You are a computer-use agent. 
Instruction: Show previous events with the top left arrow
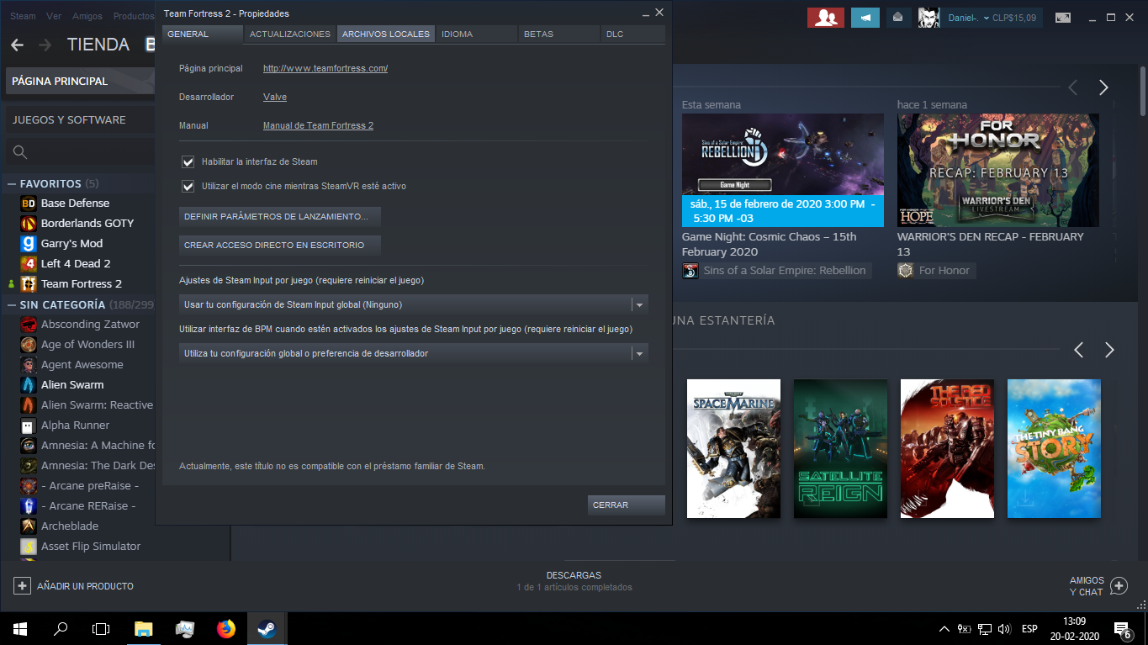[1073, 87]
